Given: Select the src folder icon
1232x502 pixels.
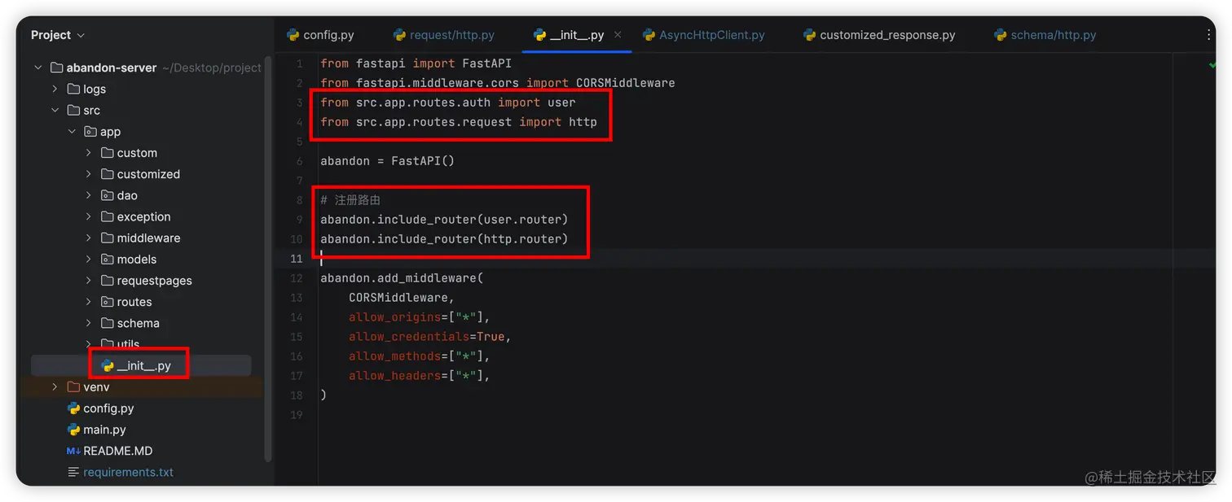Looking at the screenshot, I should (73, 110).
